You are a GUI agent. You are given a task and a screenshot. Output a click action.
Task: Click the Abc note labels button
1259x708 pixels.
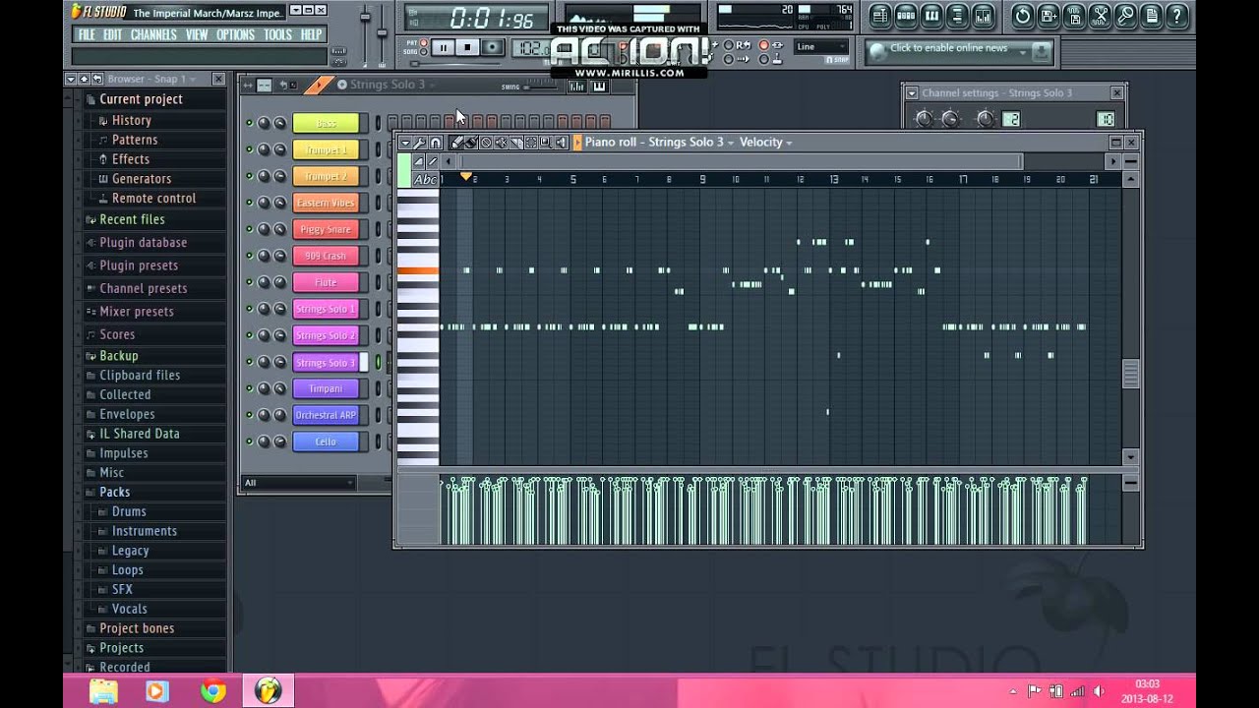click(425, 179)
